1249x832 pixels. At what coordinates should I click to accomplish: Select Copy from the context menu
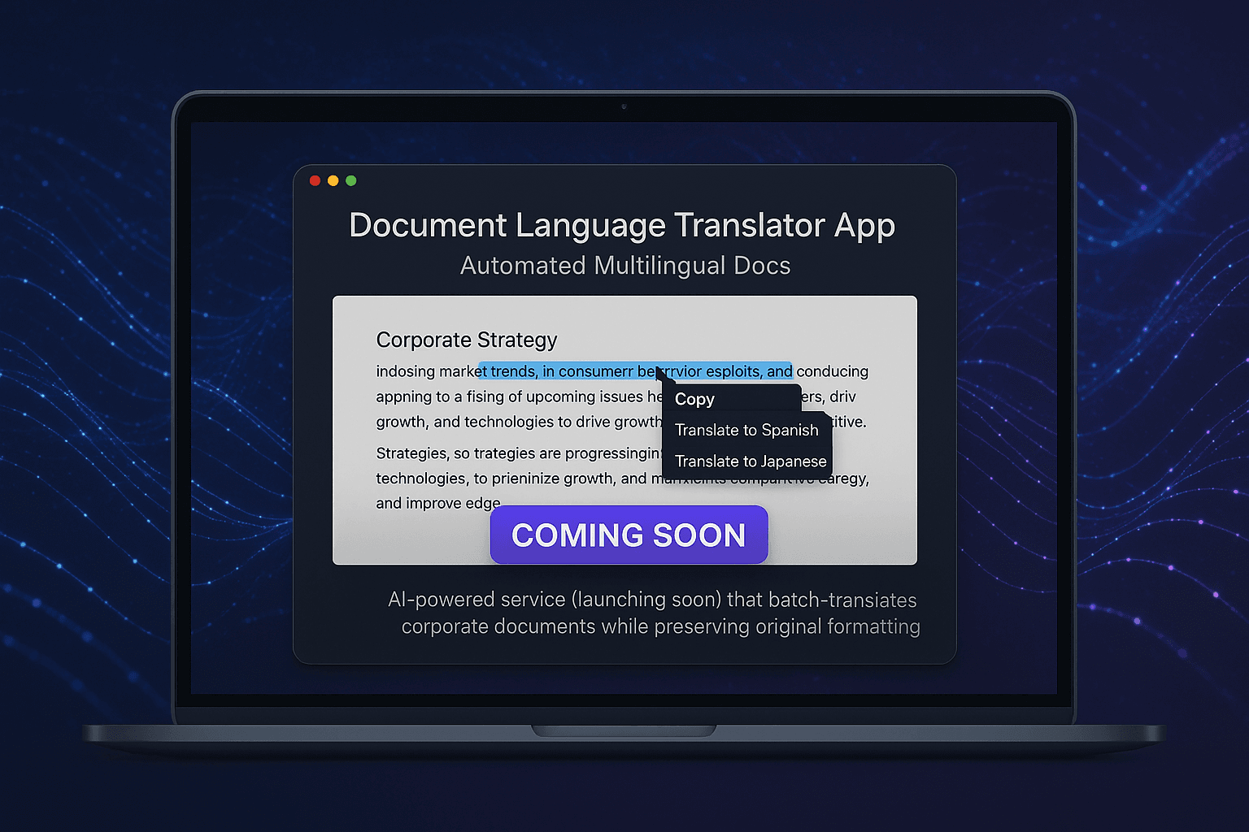pyautogui.click(x=694, y=399)
